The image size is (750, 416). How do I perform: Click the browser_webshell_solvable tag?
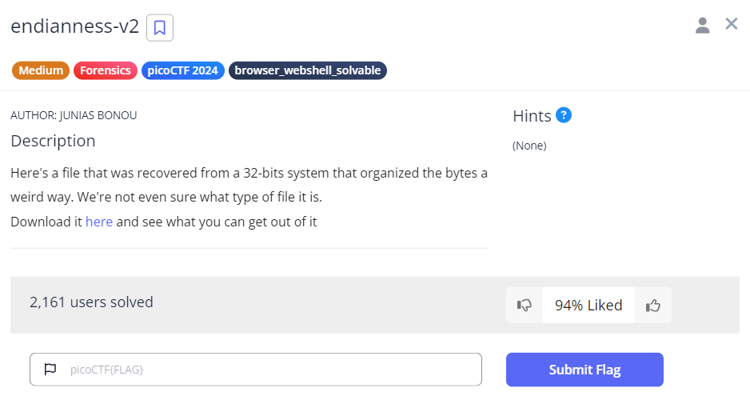coord(308,70)
